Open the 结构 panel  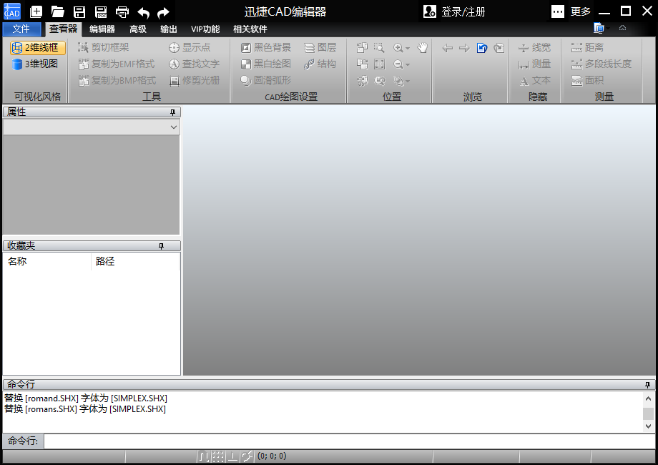click(320, 64)
